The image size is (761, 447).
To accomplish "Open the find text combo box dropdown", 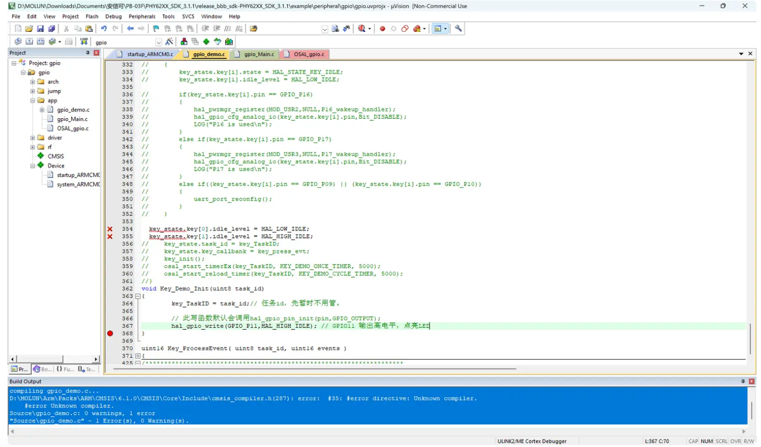I will coord(325,29).
